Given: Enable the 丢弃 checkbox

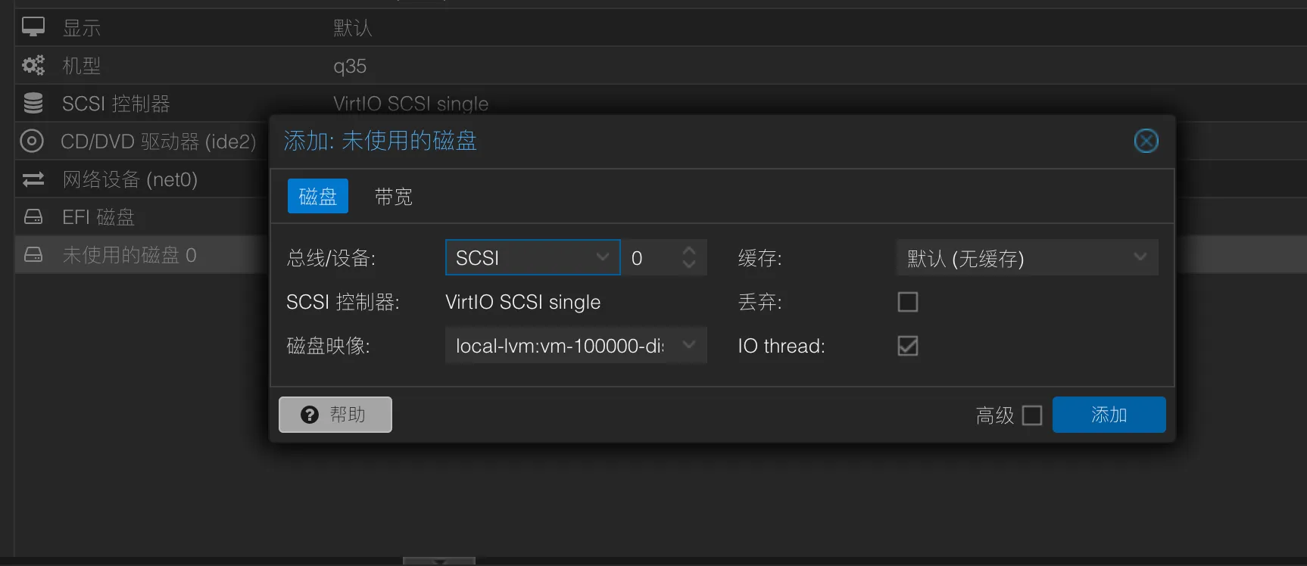Looking at the screenshot, I should (x=907, y=302).
